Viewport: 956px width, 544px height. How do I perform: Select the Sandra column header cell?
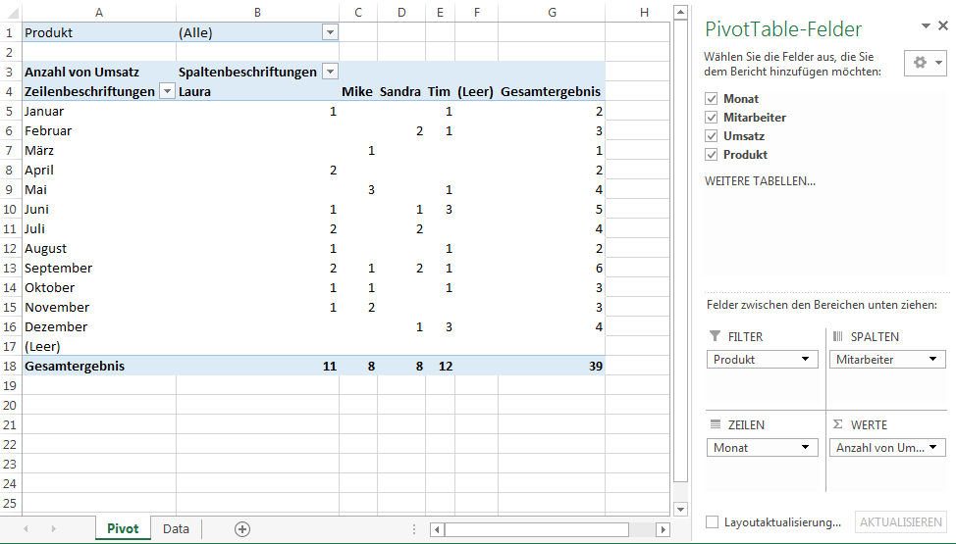[401, 91]
